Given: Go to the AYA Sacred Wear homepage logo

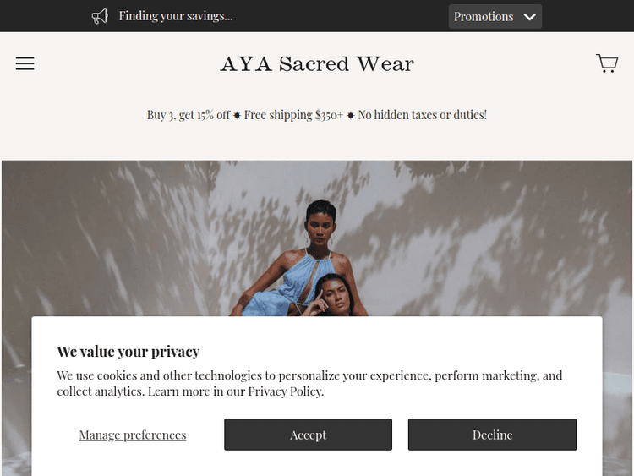Looking at the screenshot, I should (x=317, y=63).
